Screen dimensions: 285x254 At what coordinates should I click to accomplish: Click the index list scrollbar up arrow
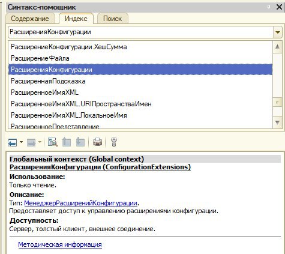[x=277, y=47]
